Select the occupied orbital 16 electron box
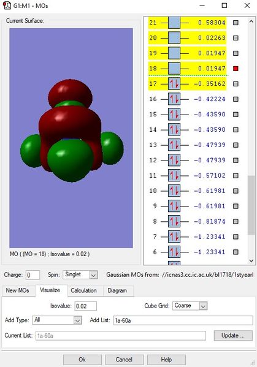Viewport: 257px width, 367px height. pyautogui.click(x=174, y=99)
